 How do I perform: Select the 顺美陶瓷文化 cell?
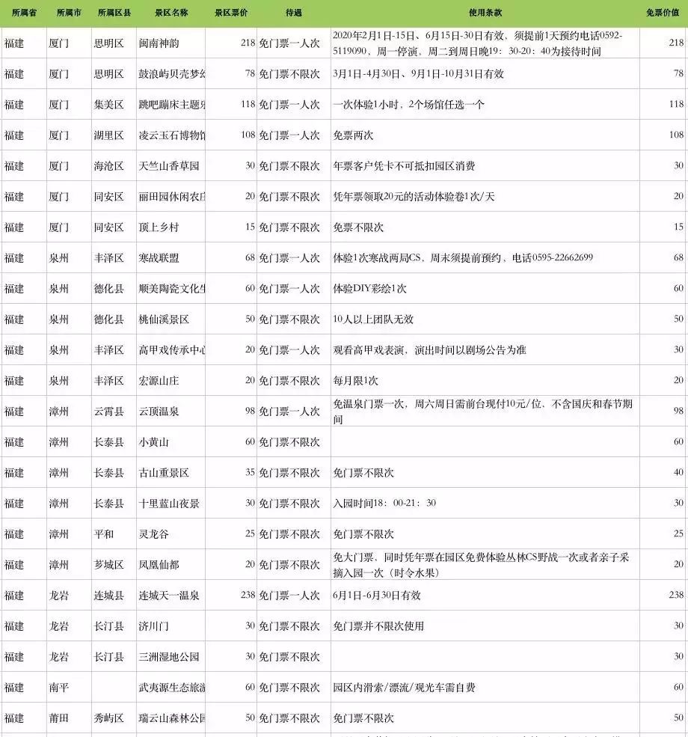coord(172,289)
